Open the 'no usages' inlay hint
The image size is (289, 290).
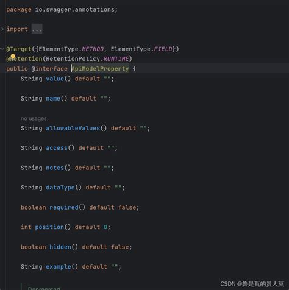[x=34, y=118]
